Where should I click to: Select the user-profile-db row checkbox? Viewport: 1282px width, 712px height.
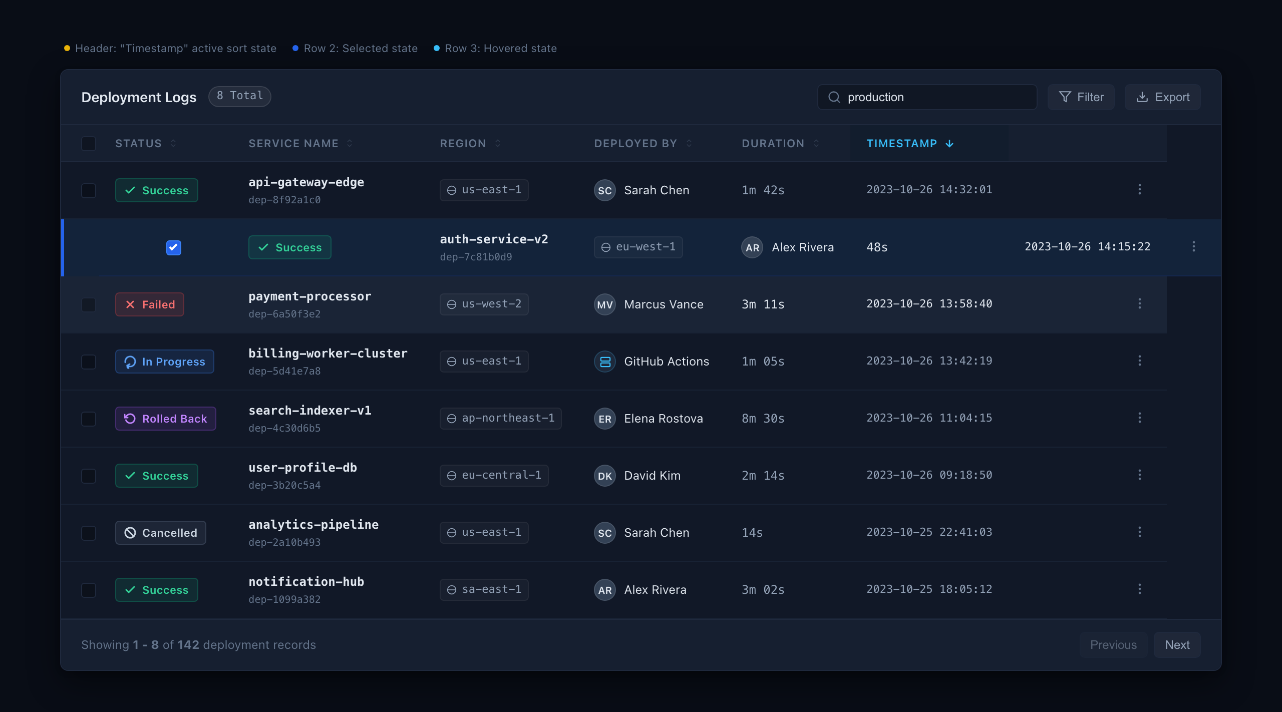[x=89, y=476]
